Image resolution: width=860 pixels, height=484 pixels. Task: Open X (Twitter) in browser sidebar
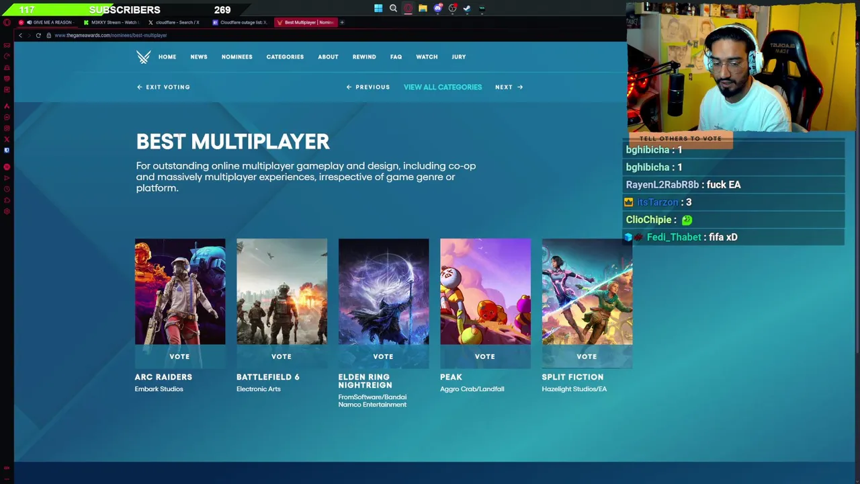point(7,139)
